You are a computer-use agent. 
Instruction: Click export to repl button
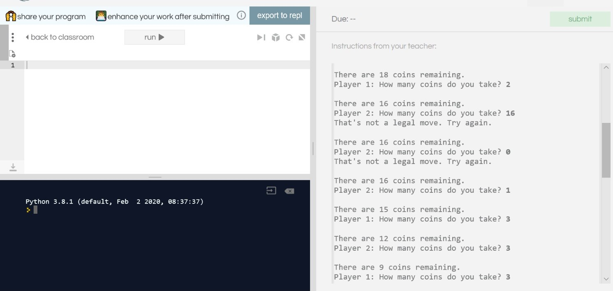280,16
